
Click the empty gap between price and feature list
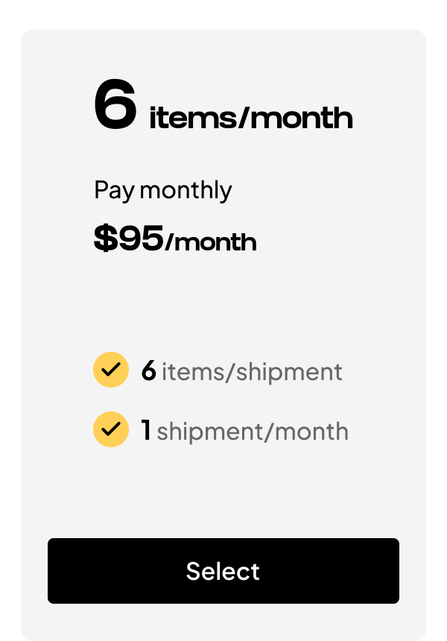pyautogui.click(x=223, y=306)
